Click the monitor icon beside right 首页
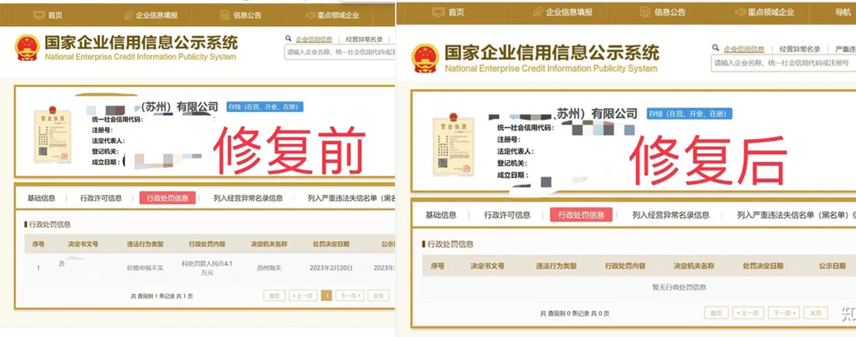Image resolution: width=856 pixels, height=337 pixels. 439,12
